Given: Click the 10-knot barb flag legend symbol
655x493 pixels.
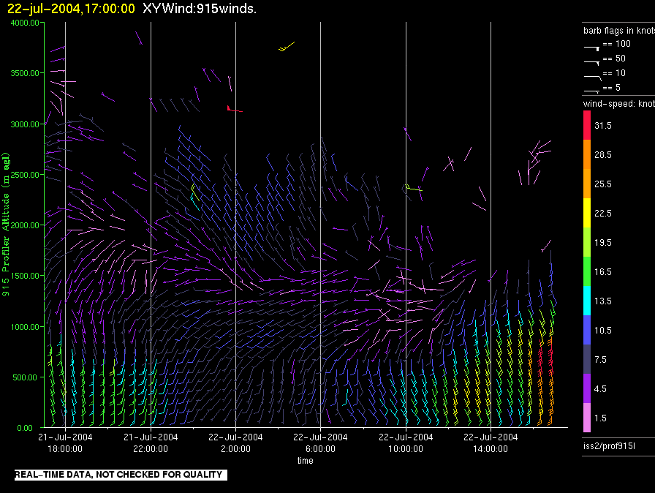Looking at the screenshot, I should 593,78.
